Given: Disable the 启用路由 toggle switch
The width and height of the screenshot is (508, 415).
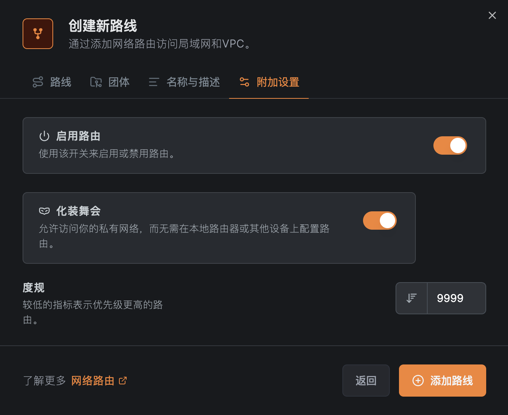Looking at the screenshot, I should (450, 145).
